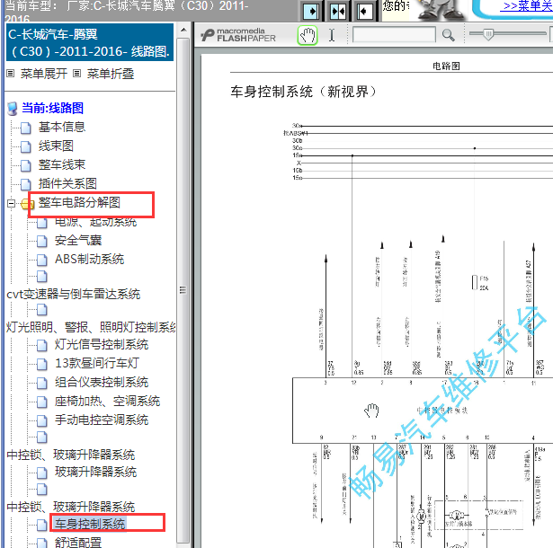Click page icon beside 座椅加热、空调系统
Image resolution: width=553 pixels, height=548 pixels.
click(42, 402)
